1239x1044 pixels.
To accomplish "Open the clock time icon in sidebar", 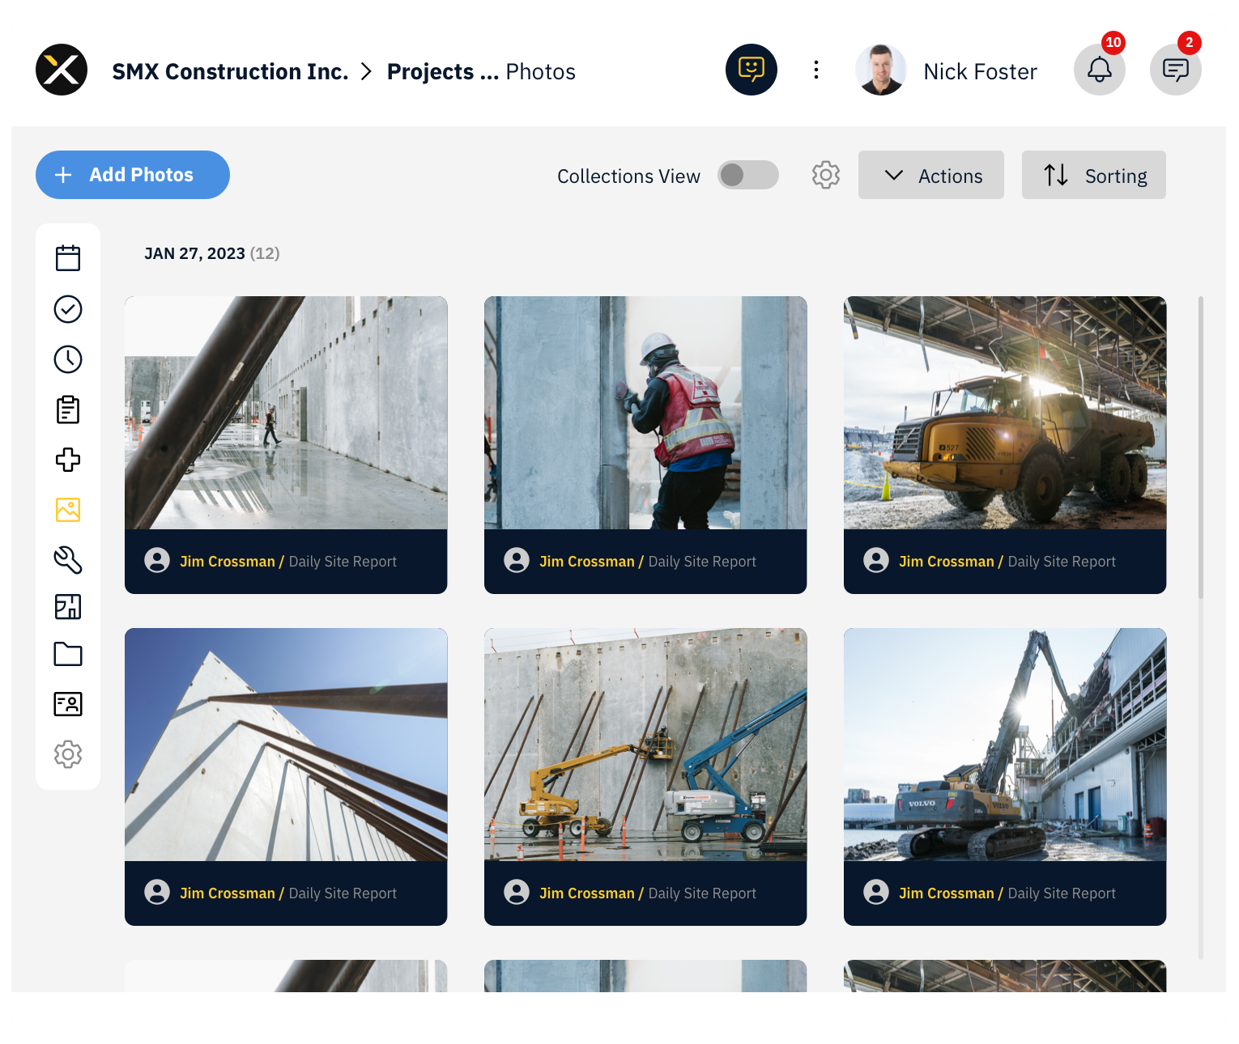I will tap(68, 359).
